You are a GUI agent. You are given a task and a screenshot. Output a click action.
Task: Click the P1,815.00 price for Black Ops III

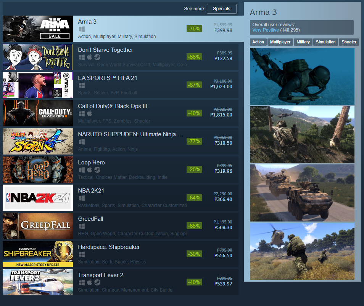[221, 115]
